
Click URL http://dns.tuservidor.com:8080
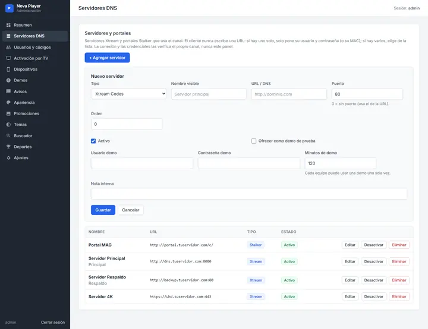point(181,261)
